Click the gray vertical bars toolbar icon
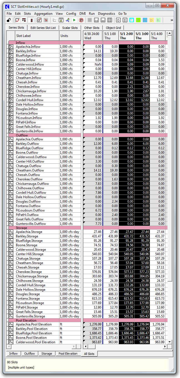This screenshot has height=378, width=180. [90, 20]
